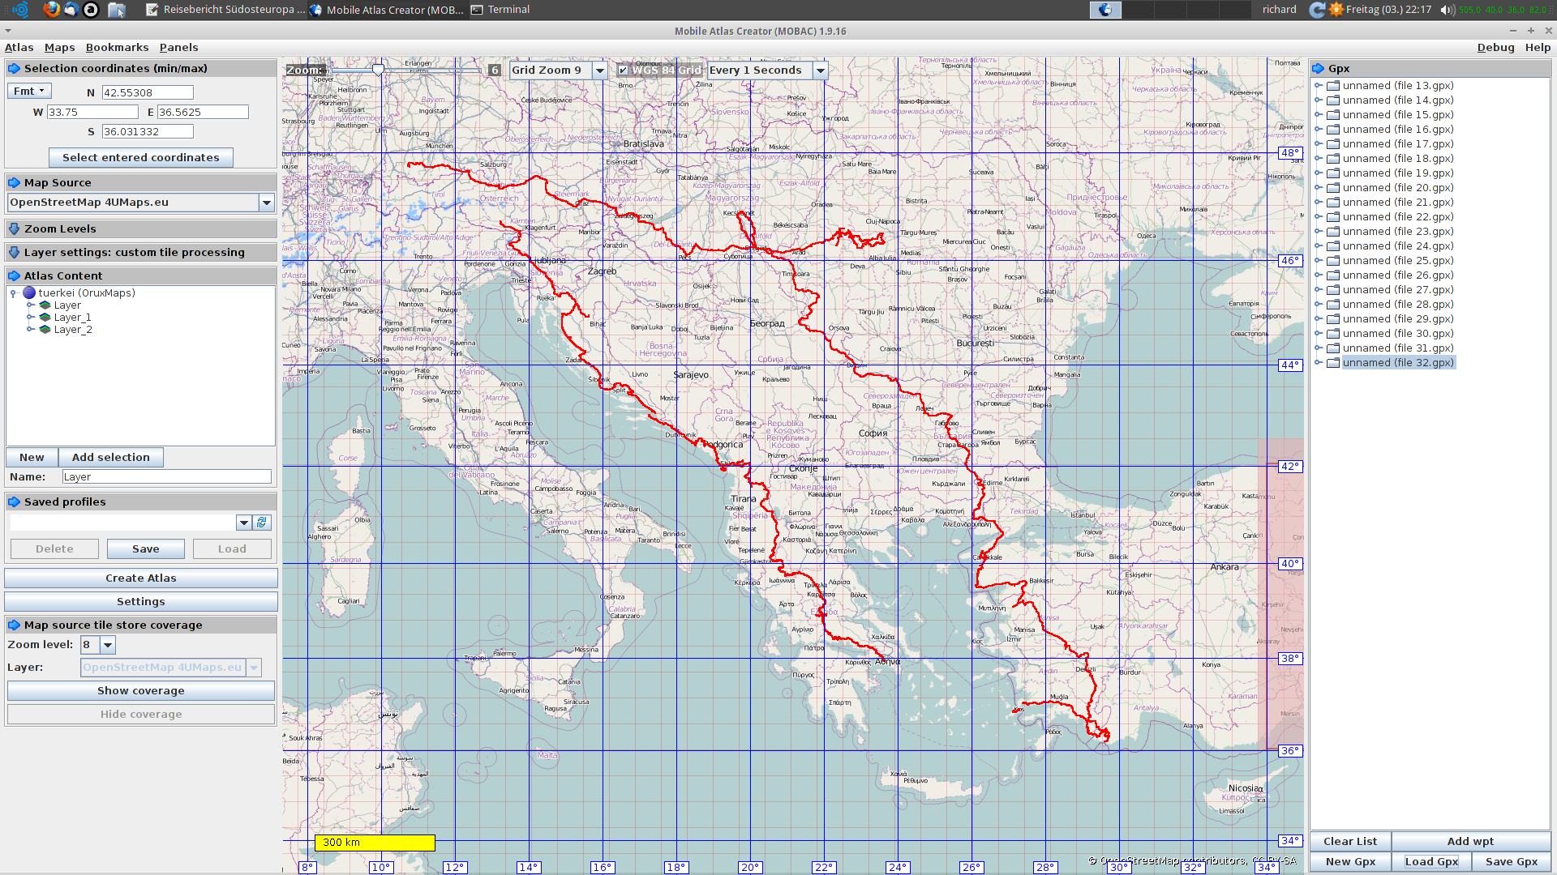Screen dimensions: 1557x875
Task: Click the Create Atlas button
Action: 140,578
